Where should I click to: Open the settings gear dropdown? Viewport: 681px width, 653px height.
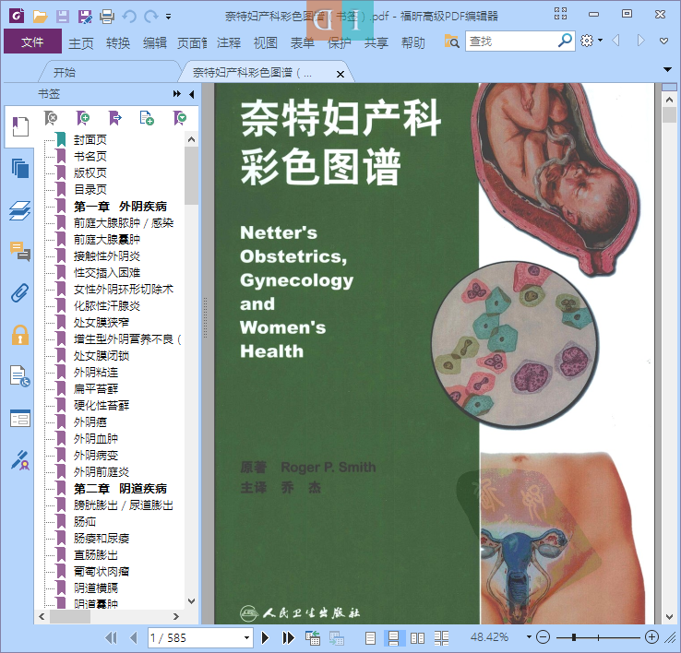pyautogui.click(x=591, y=41)
